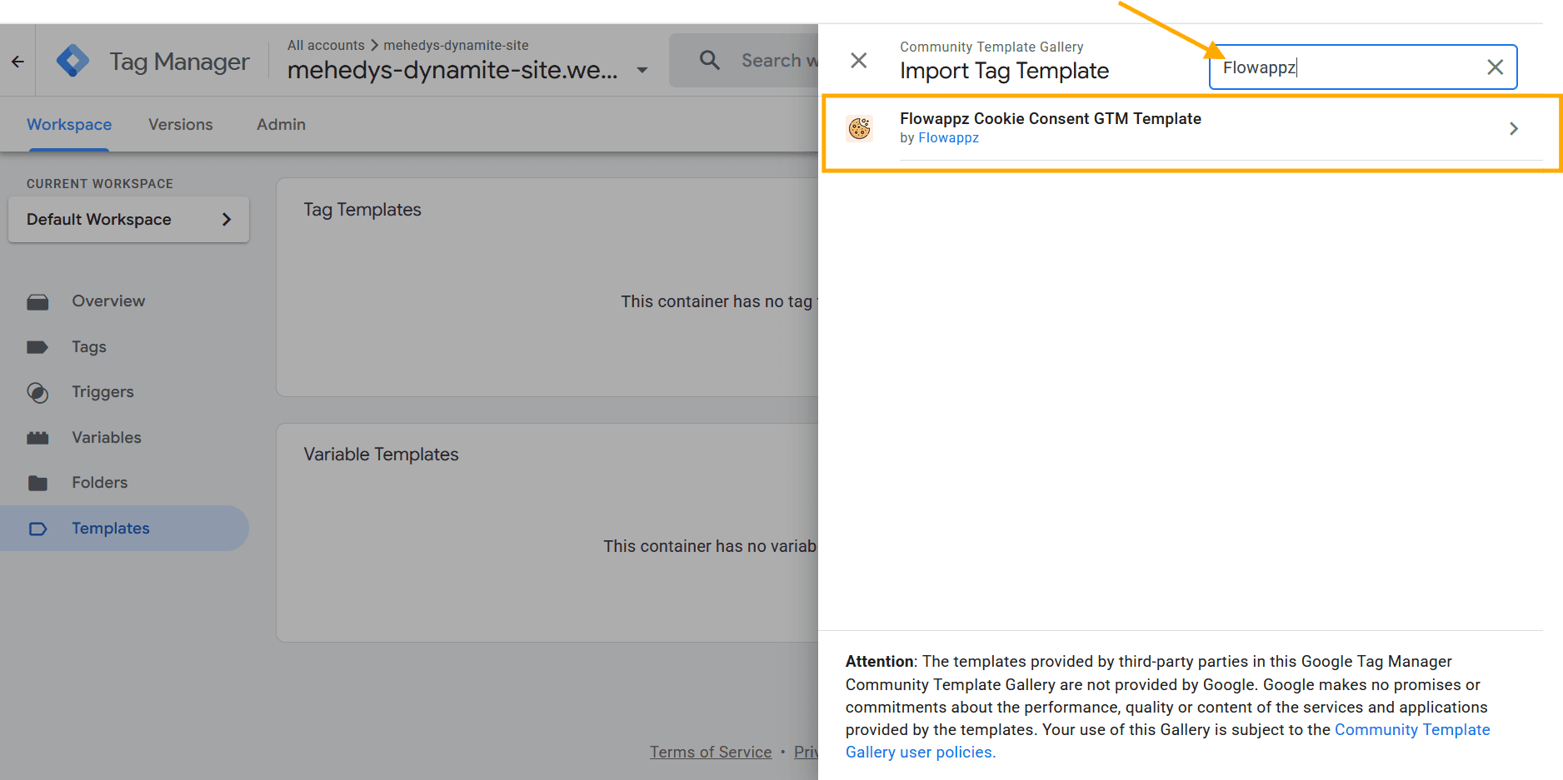The width and height of the screenshot is (1563, 780).
Task: Click the back arrow beside Tag Manager logo
Action: coord(17,61)
